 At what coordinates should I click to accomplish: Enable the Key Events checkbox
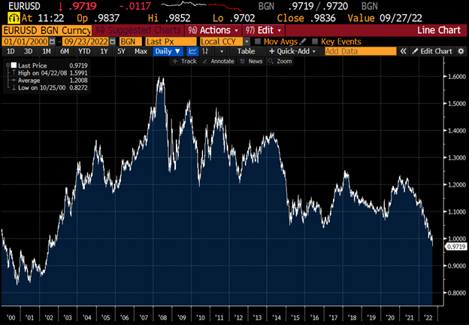coord(313,41)
